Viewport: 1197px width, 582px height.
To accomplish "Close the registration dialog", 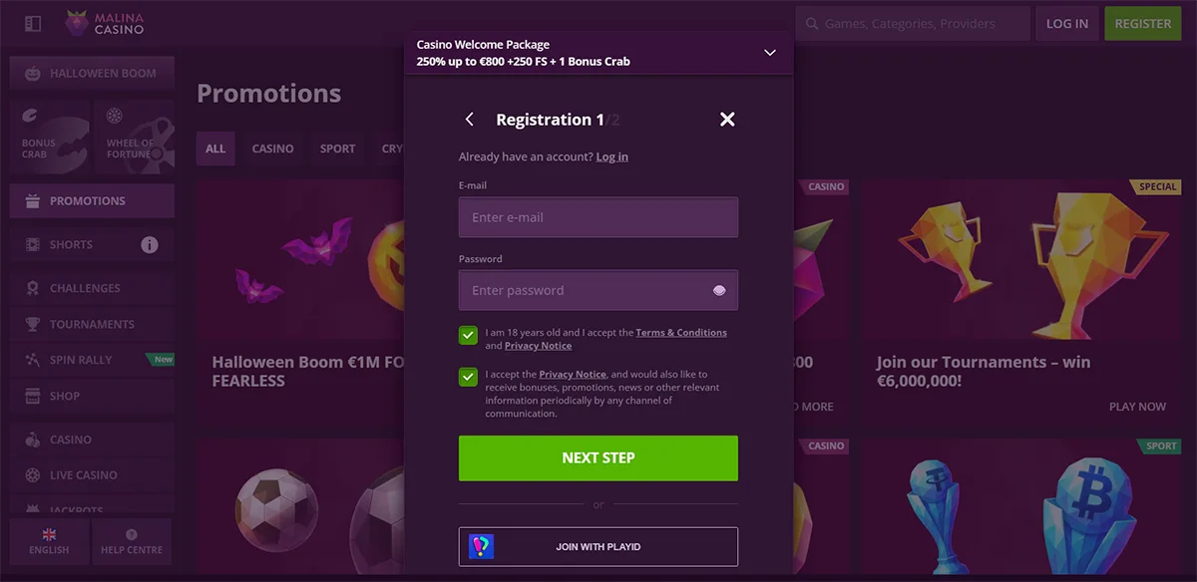I will 727,120.
